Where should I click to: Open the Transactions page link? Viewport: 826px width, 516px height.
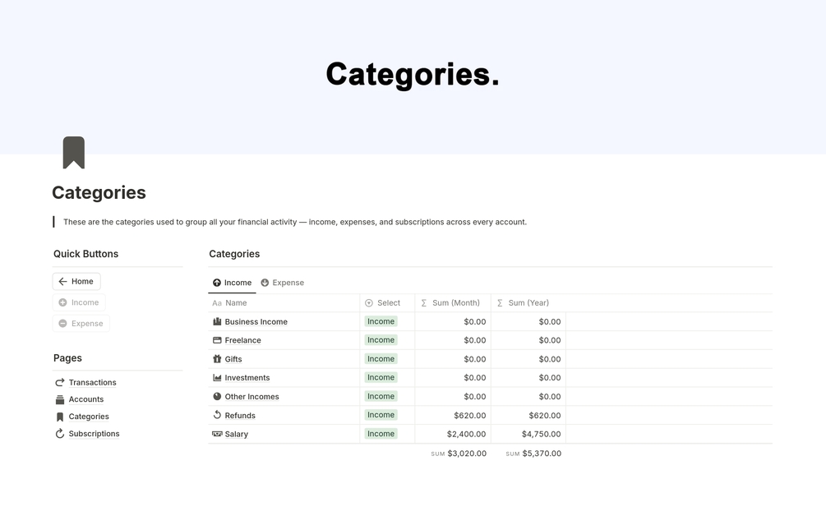pos(92,382)
